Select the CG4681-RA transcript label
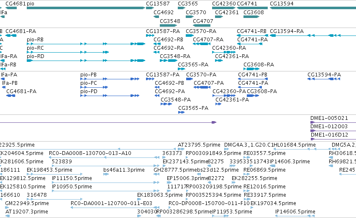Viewport: 356px width, 218px height. [x=20, y=31]
